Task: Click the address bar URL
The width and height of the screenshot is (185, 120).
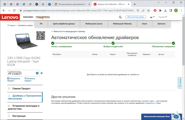Action: point(79,10)
